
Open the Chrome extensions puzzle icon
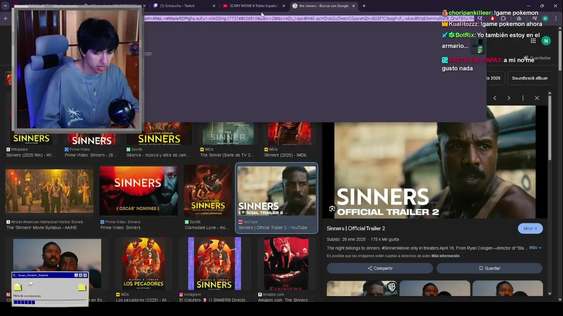click(503, 18)
